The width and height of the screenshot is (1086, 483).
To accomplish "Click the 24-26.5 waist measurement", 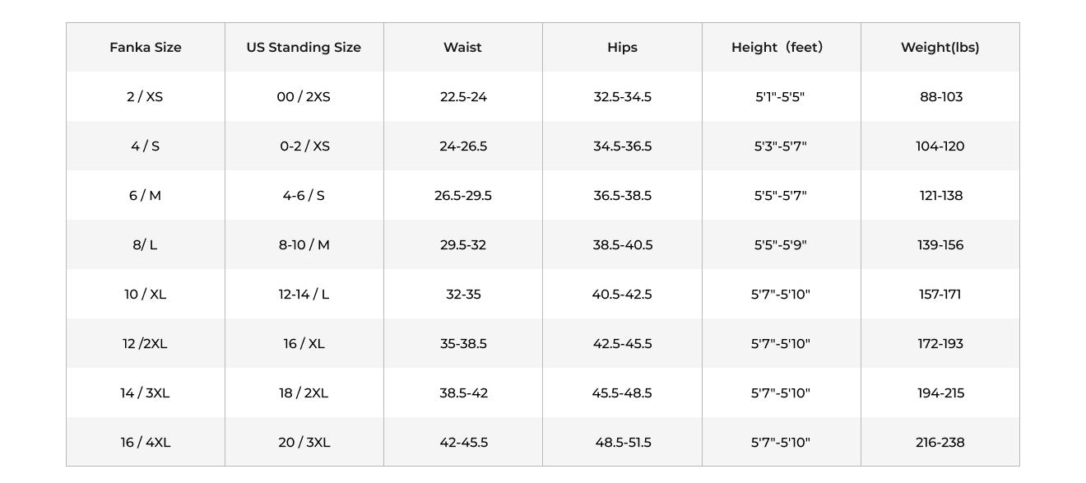I will point(463,146).
